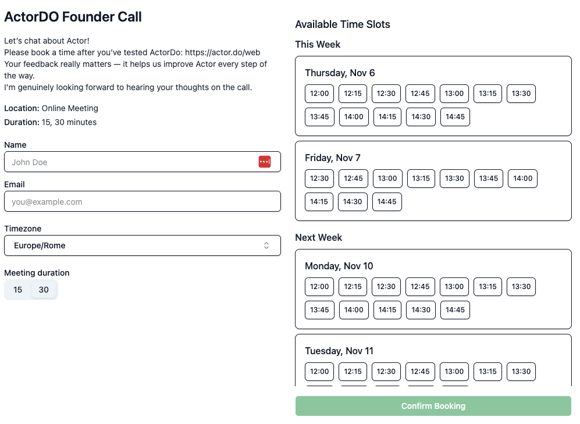Choose 13:45 on Thursday, Nov 6
580x424 pixels.
(319, 117)
